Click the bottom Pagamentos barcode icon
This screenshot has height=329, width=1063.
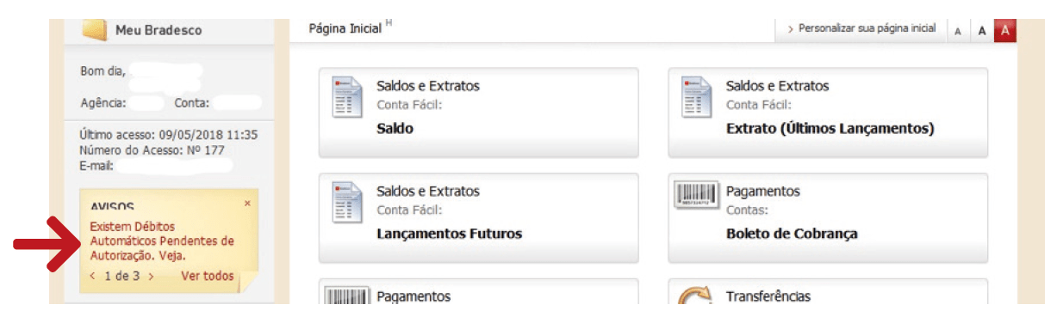(347, 295)
